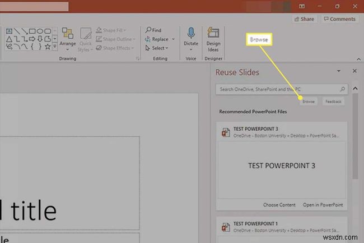The height and width of the screenshot is (243, 364).
Task: Click the TEST POWERPOINT 3 file name
Action: tap(255, 129)
